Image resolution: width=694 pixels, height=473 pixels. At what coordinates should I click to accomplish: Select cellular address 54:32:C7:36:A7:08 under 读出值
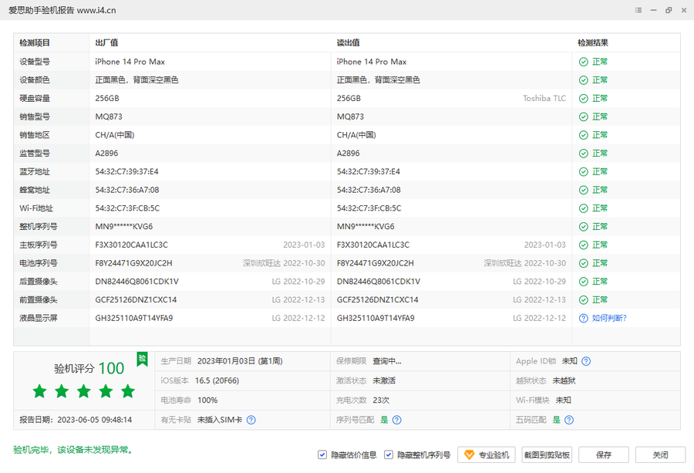pos(369,190)
